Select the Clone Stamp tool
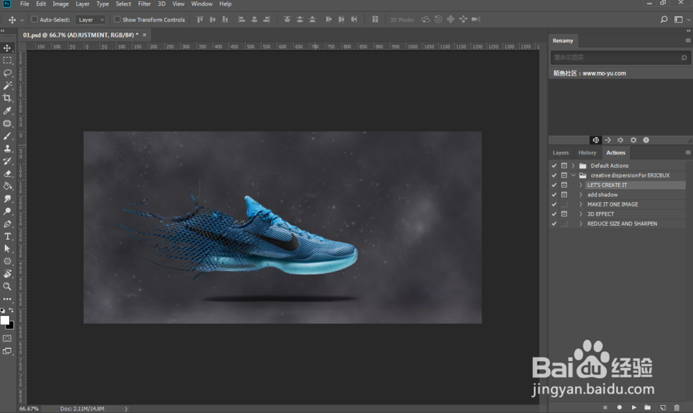The width and height of the screenshot is (693, 413). click(x=7, y=148)
